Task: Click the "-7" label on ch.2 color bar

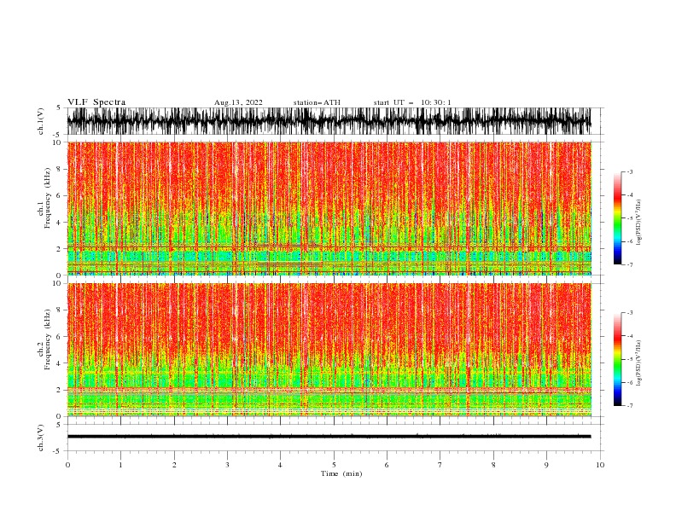Action: tap(629, 406)
